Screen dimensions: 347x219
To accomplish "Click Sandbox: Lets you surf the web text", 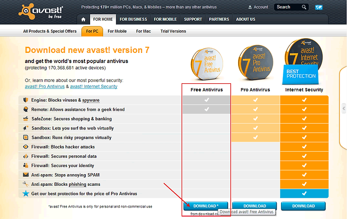I will click(x=73, y=128).
